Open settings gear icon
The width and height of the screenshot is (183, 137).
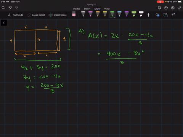click(173, 8)
